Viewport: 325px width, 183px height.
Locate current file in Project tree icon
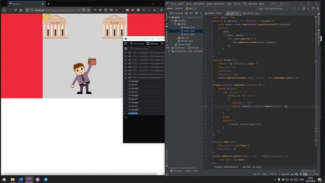pyautogui.click(x=186, y=13)
